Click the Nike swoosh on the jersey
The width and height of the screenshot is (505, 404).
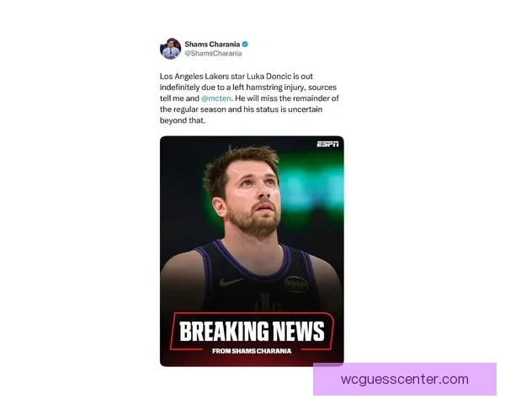(231, 282)
